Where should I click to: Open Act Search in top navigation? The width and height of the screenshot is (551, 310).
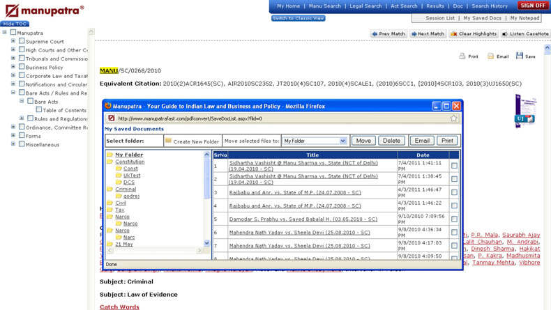404,6
